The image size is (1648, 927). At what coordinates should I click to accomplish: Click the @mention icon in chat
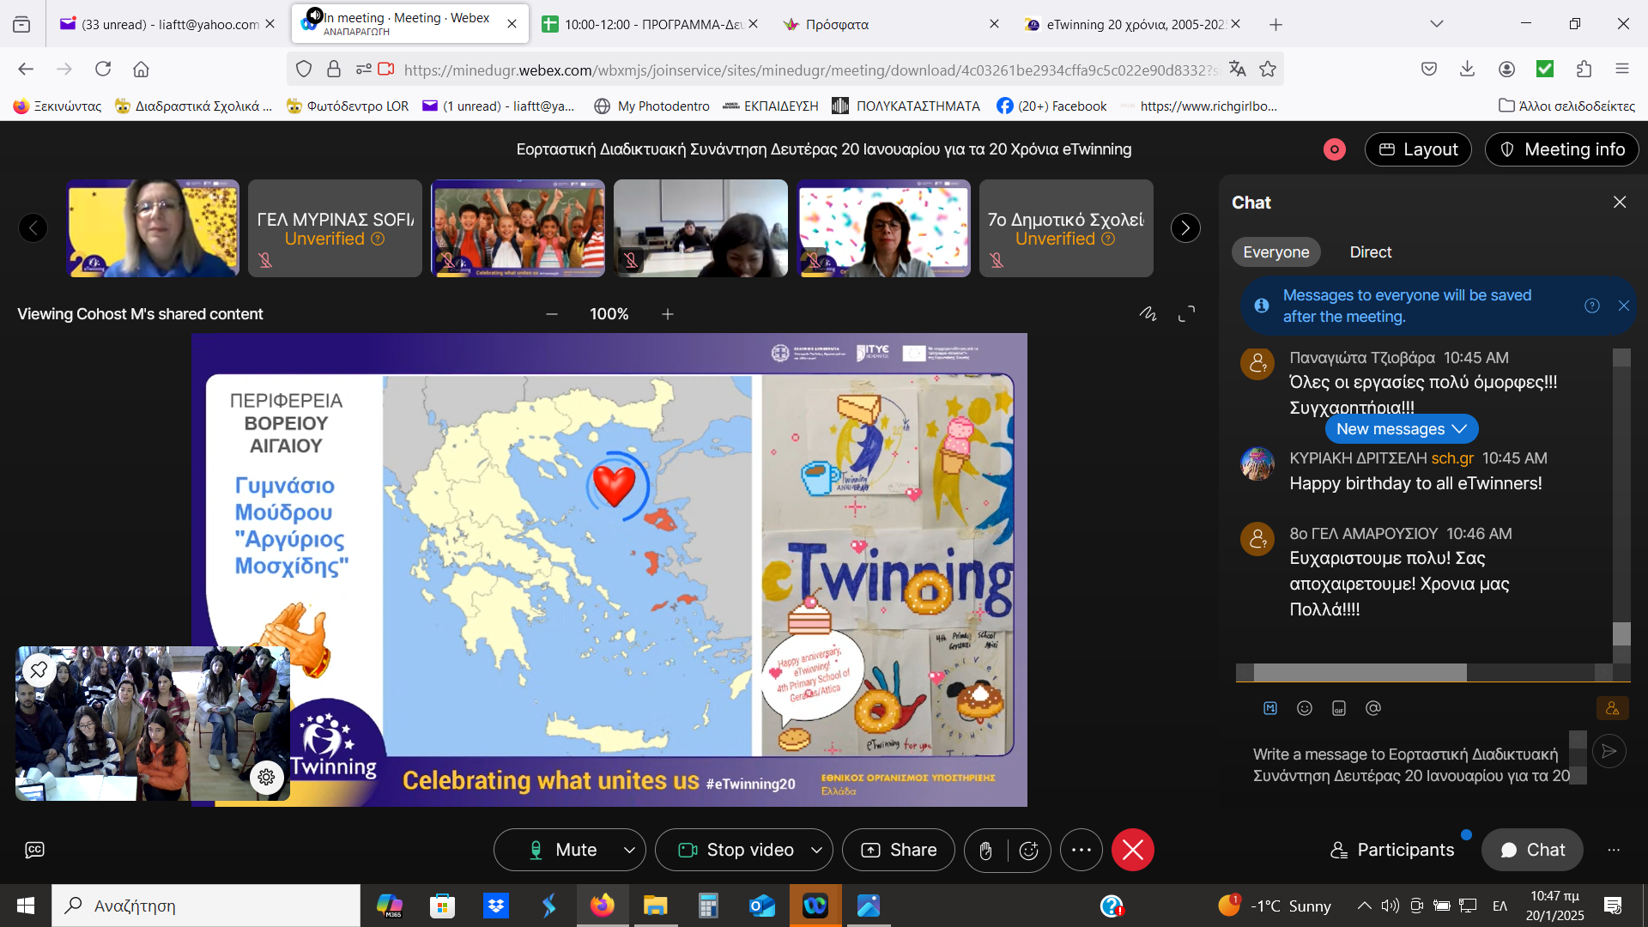[1373, 708]
